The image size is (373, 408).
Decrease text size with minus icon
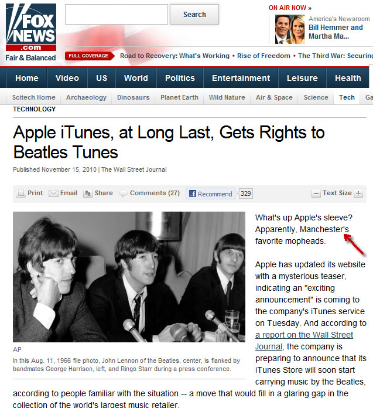point(316,193)
